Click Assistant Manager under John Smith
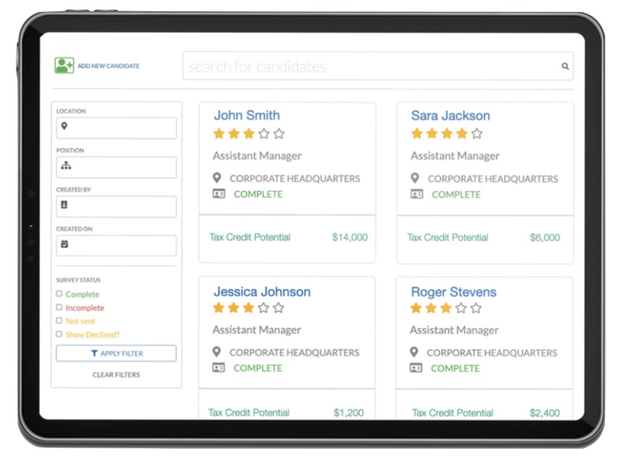 257,156
